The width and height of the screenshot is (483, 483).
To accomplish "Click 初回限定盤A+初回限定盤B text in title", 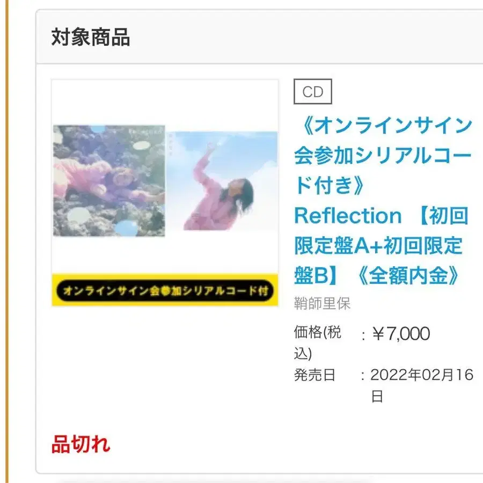I will pos(378,246).
